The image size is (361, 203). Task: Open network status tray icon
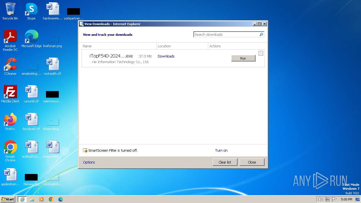coord(328,199)
